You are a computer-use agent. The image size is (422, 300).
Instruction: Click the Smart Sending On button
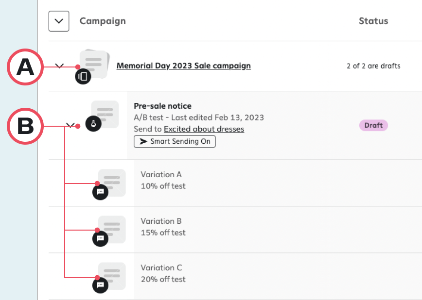pyautogui.click(x=175, y=142)
